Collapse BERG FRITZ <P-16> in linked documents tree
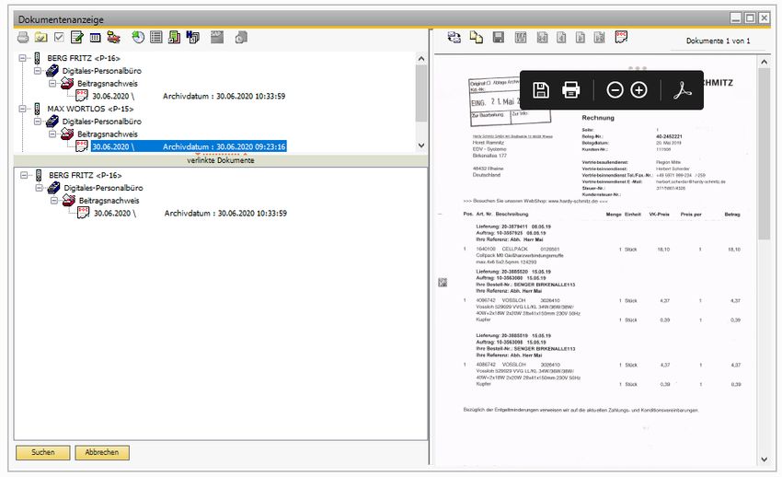The image size is (782, 477). (24, 175)
